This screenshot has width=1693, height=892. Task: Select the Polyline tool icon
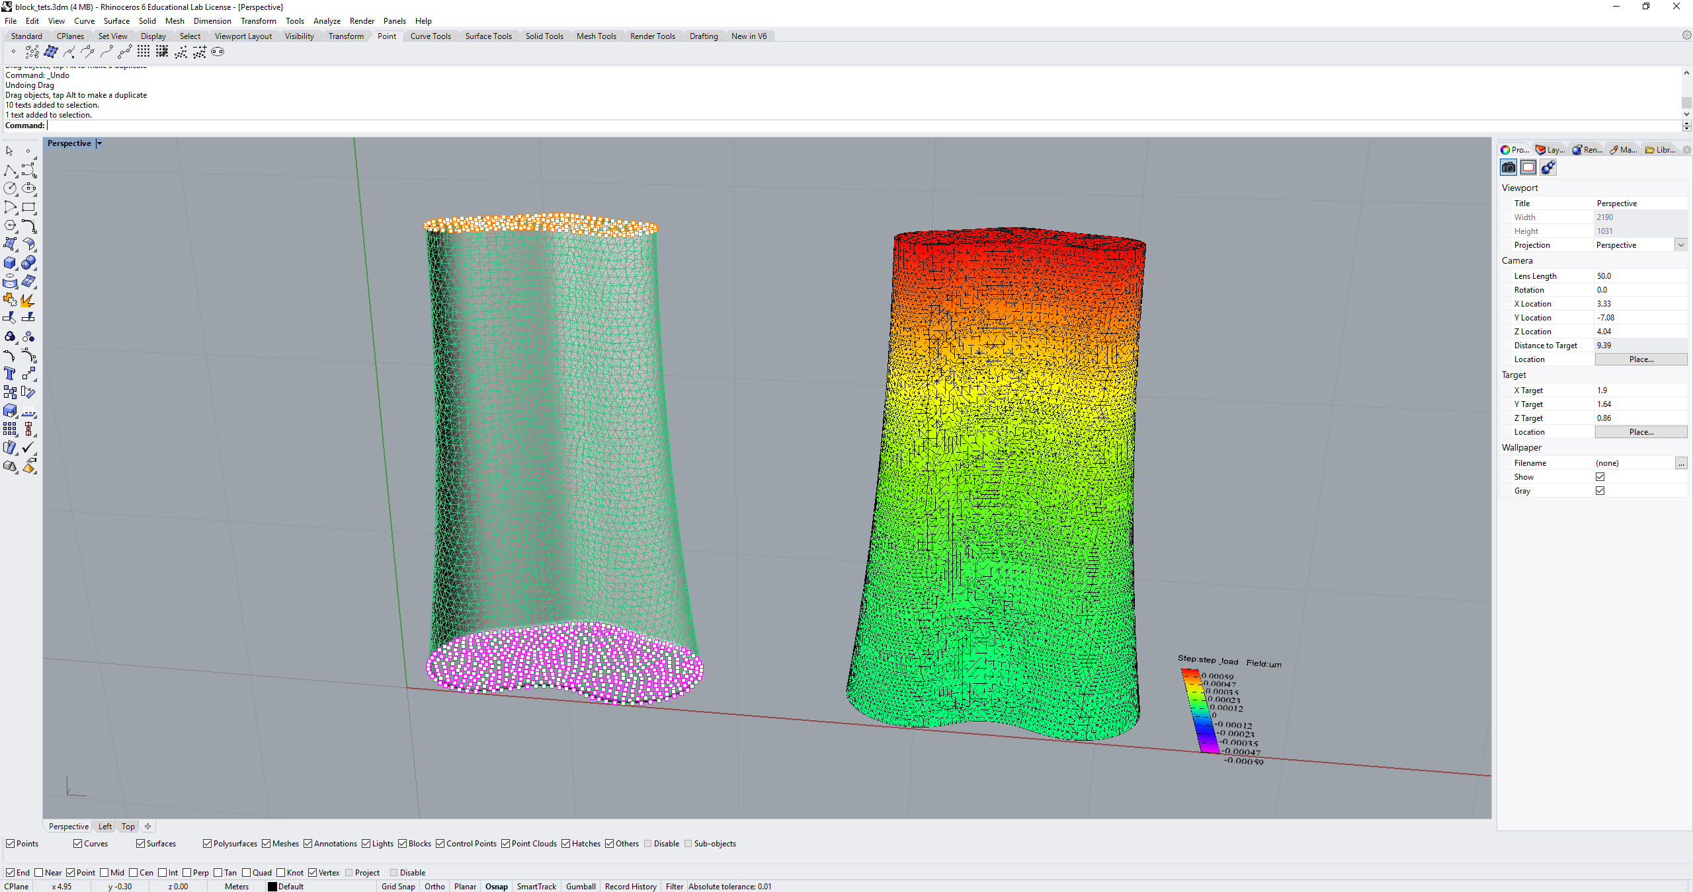pyautogui.click(x=10, y=171)
